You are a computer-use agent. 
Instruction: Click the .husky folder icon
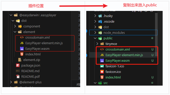tap(100, 16)
